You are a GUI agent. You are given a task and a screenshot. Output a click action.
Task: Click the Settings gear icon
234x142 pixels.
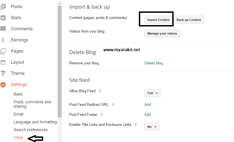(3, 85)
